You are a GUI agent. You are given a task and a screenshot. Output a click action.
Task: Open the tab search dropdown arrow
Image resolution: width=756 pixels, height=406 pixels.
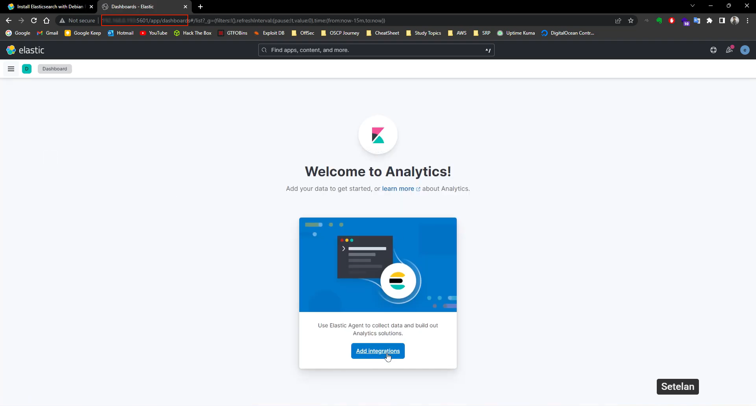pos(693,6)
